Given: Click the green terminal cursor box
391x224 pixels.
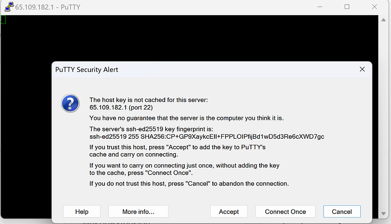Looking at the screenshot, I should 3,20.
